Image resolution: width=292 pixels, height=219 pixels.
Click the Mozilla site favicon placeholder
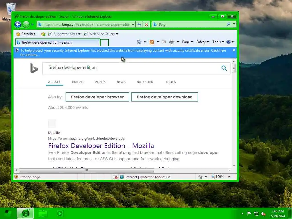tap(52, 123)
